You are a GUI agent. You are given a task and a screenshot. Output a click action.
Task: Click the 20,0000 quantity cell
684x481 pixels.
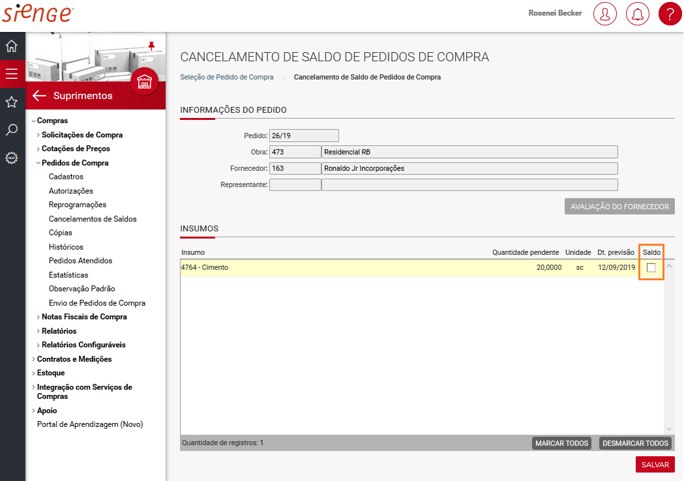tap(549, 267)
